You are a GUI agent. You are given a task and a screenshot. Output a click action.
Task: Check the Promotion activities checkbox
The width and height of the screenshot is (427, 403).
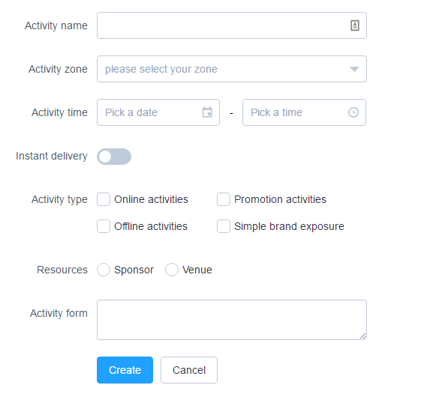coord(224,199)
